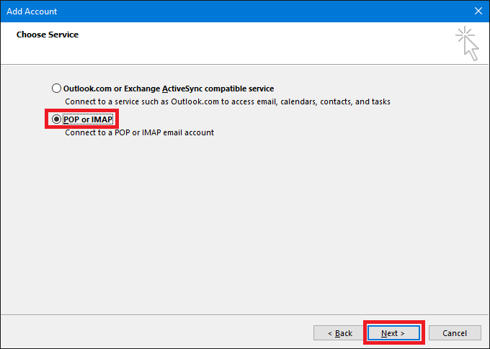The image size is (490, 349).
Task: Click "Connect to a POP or IMAP email account" description
Action: point(139,132)
